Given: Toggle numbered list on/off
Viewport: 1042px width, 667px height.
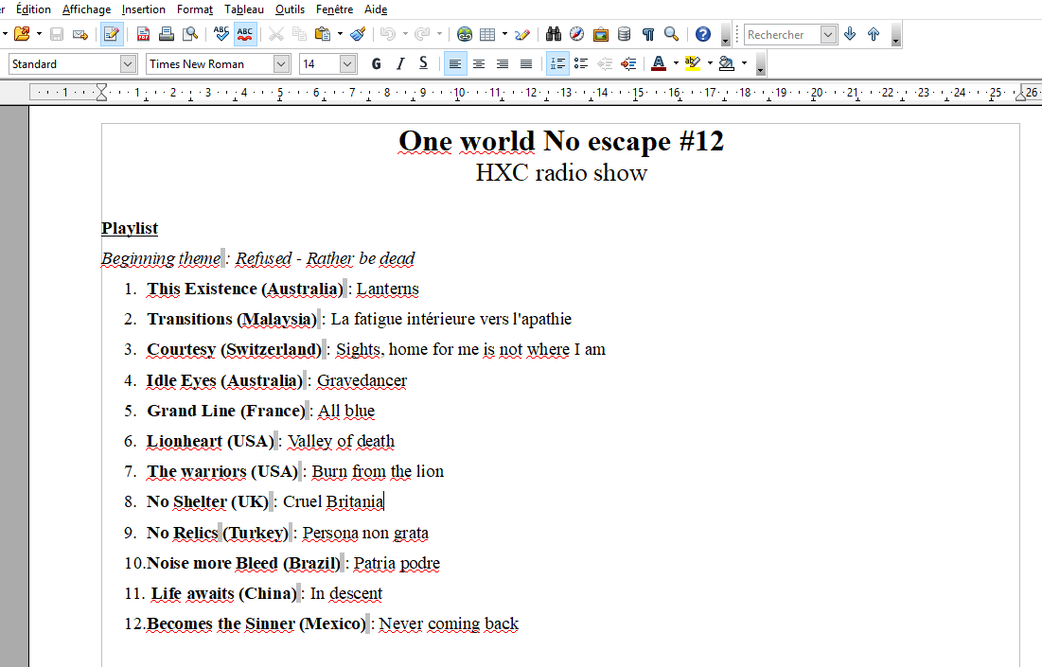Looking at the screenshot, I should [557, 63].
